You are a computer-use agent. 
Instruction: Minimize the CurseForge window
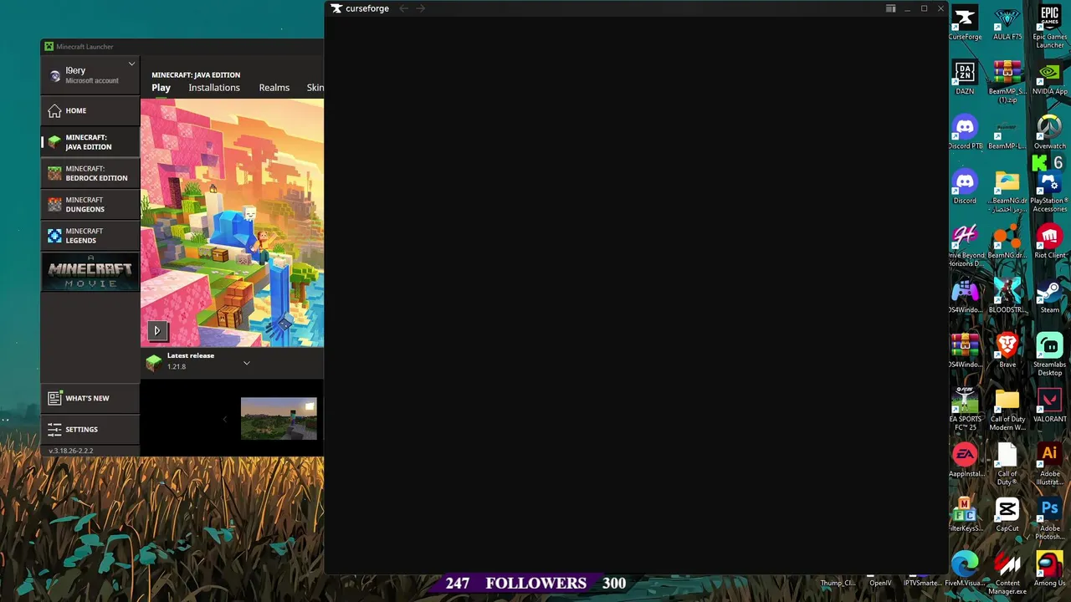coord(908,8)
